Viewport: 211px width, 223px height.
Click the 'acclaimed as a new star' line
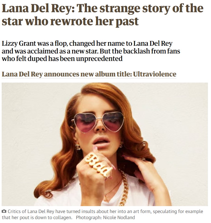(91, 51)
